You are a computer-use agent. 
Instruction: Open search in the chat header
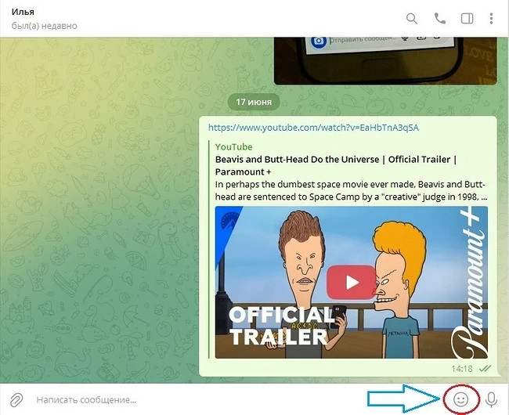pos(412,19)
